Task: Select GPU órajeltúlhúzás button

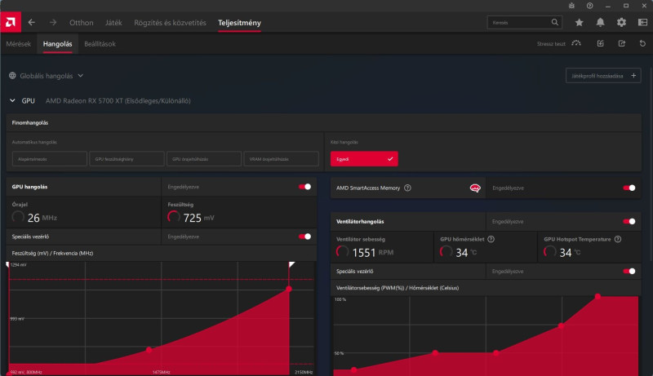Action: point(204,159)
